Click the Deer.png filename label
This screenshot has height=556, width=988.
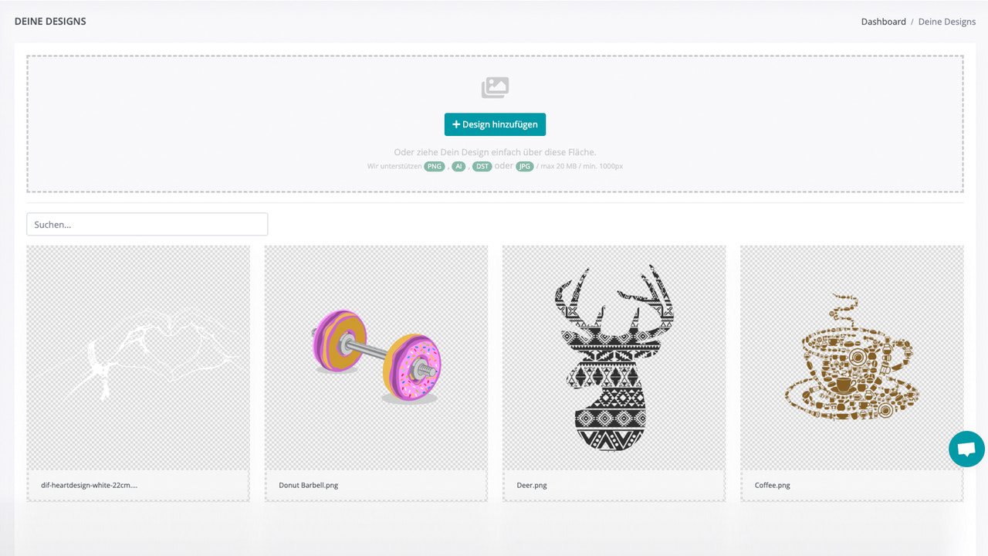532,485
